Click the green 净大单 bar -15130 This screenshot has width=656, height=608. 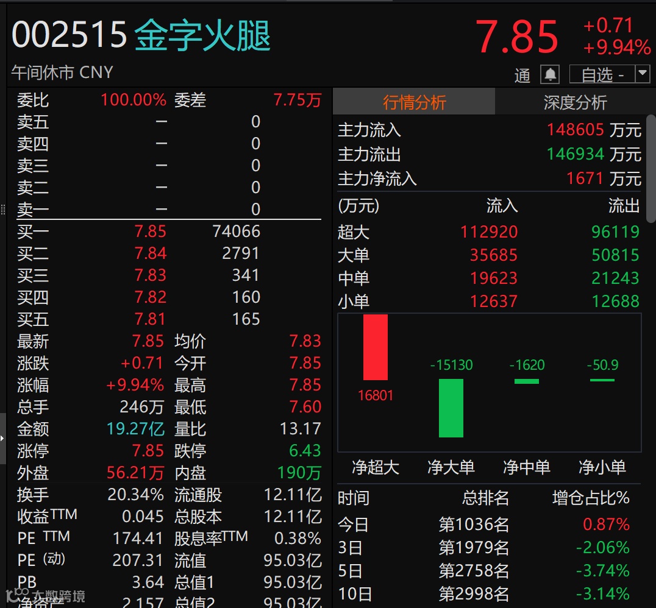451,408
